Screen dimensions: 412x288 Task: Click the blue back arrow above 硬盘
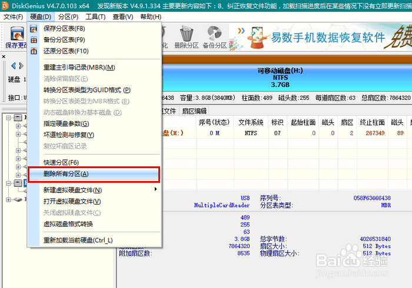point(14,66)
